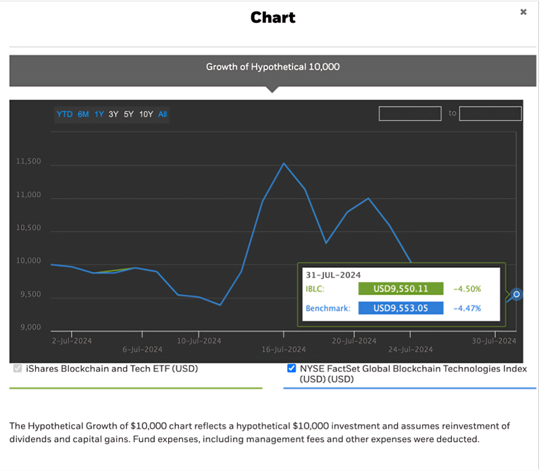Click the 9,000 y-axis label
The image size is (541, 473).
point(30,327)
